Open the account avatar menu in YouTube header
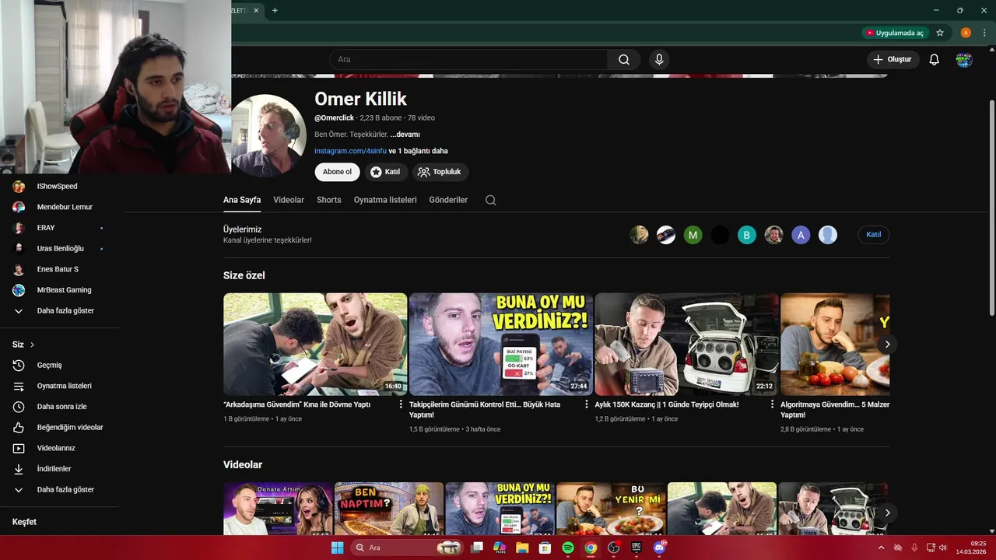 [x=965, y=60]
